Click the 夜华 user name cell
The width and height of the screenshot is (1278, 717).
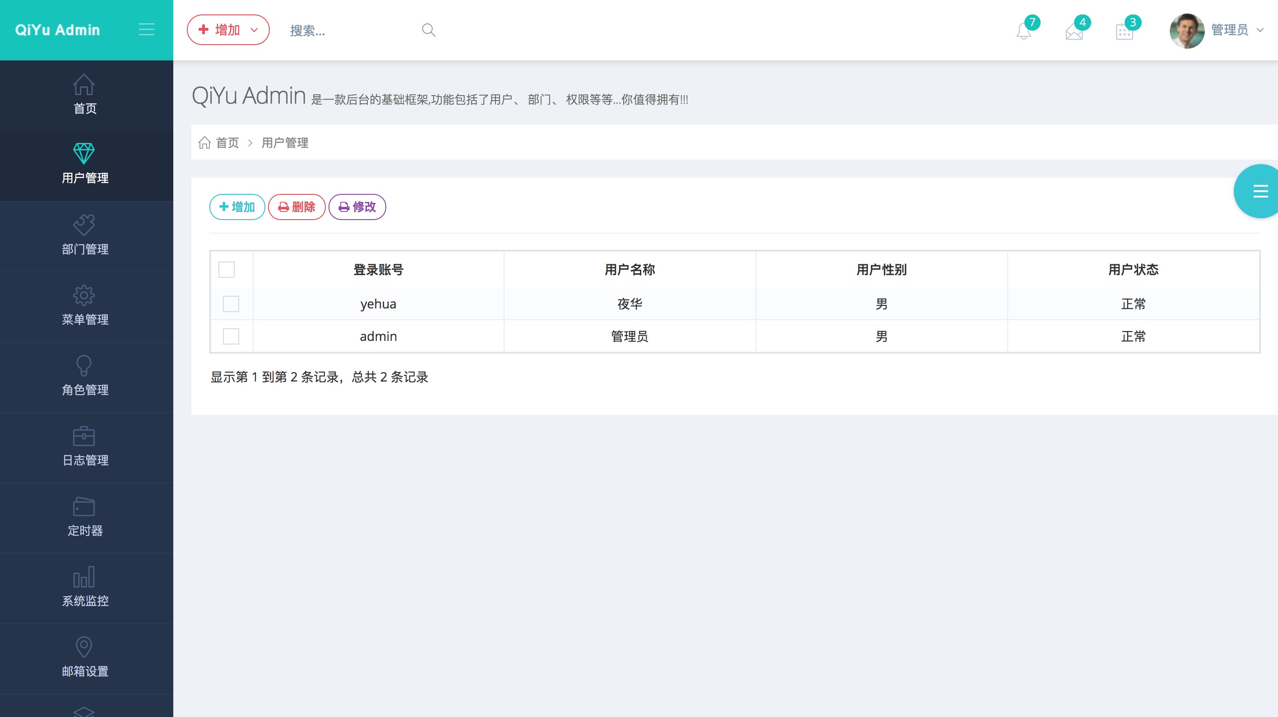click(630, 304)
